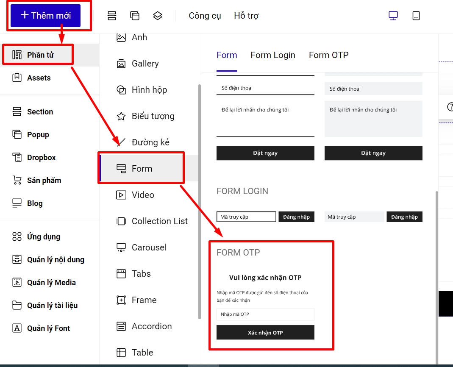Open the layers icon in top toolbar
This screenshot has width=453, height=367.
pos(158,16)
